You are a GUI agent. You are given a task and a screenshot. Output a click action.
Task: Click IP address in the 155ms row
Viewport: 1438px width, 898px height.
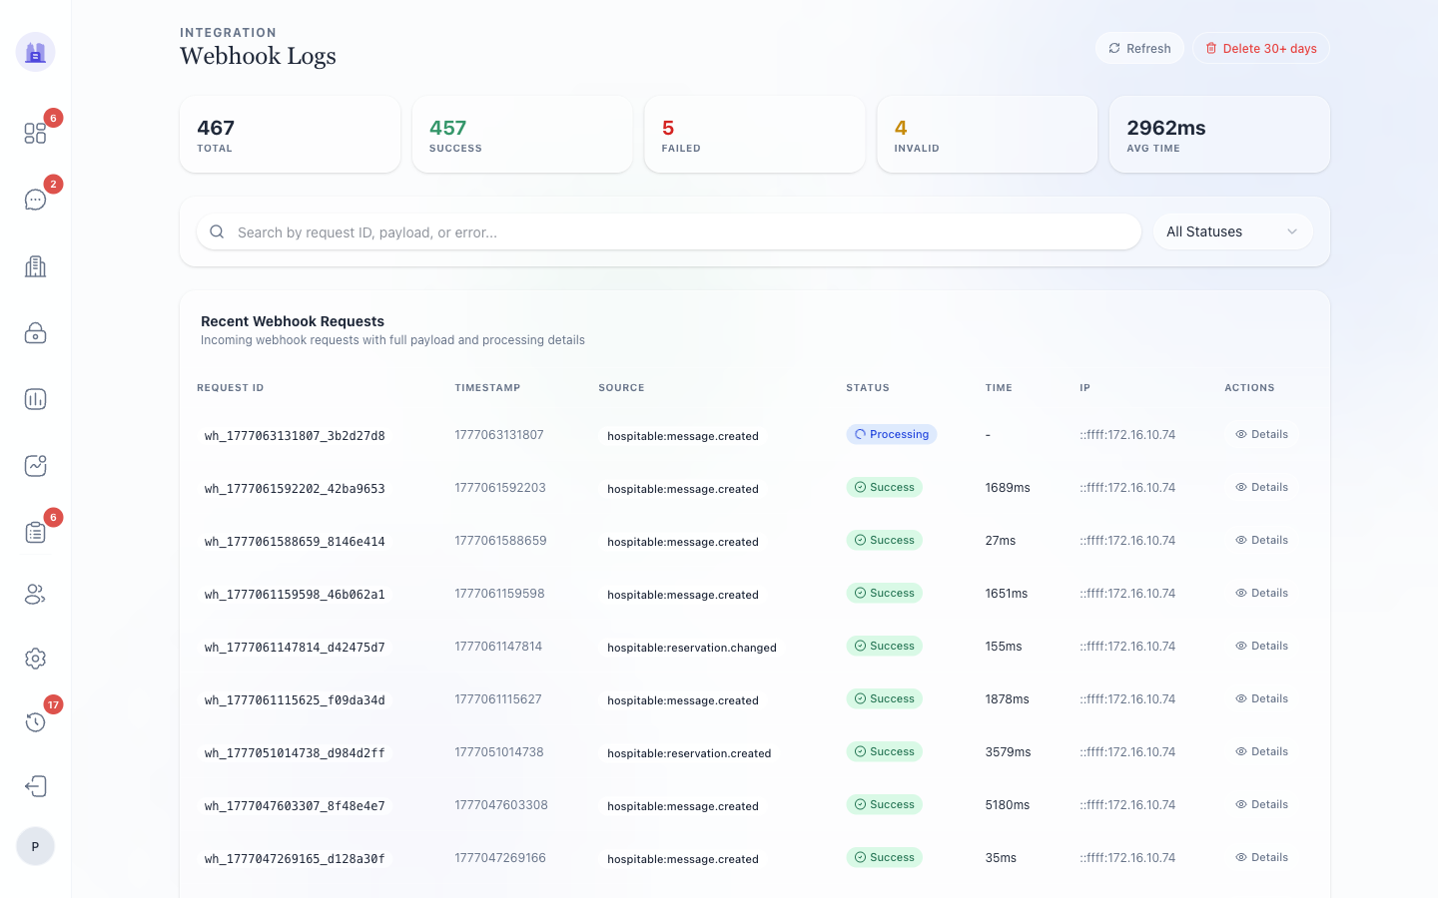pos(1127,646)
